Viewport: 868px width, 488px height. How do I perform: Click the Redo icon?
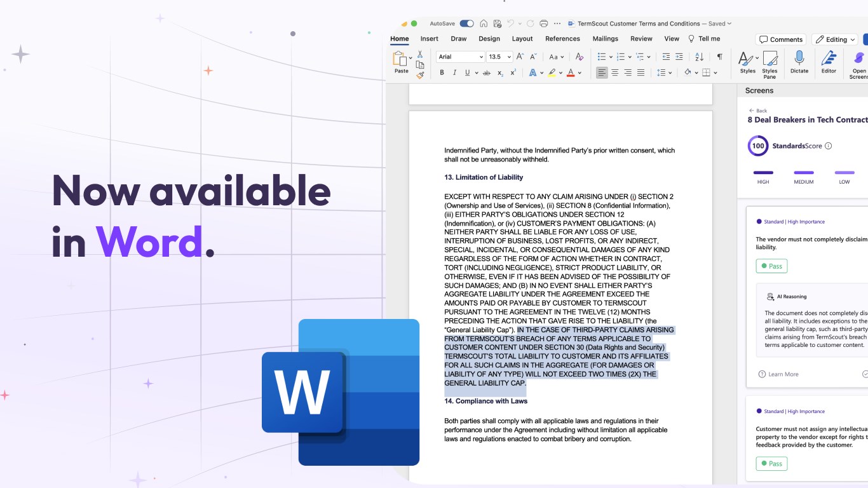530,24
